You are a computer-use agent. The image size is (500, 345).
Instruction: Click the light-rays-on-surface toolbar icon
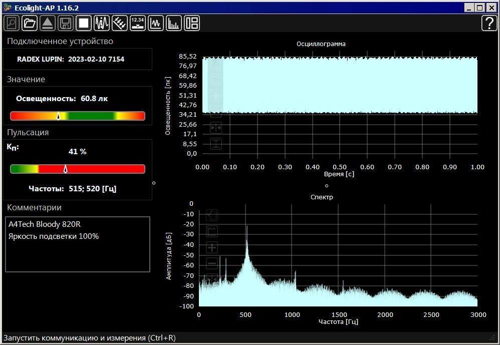120,23
